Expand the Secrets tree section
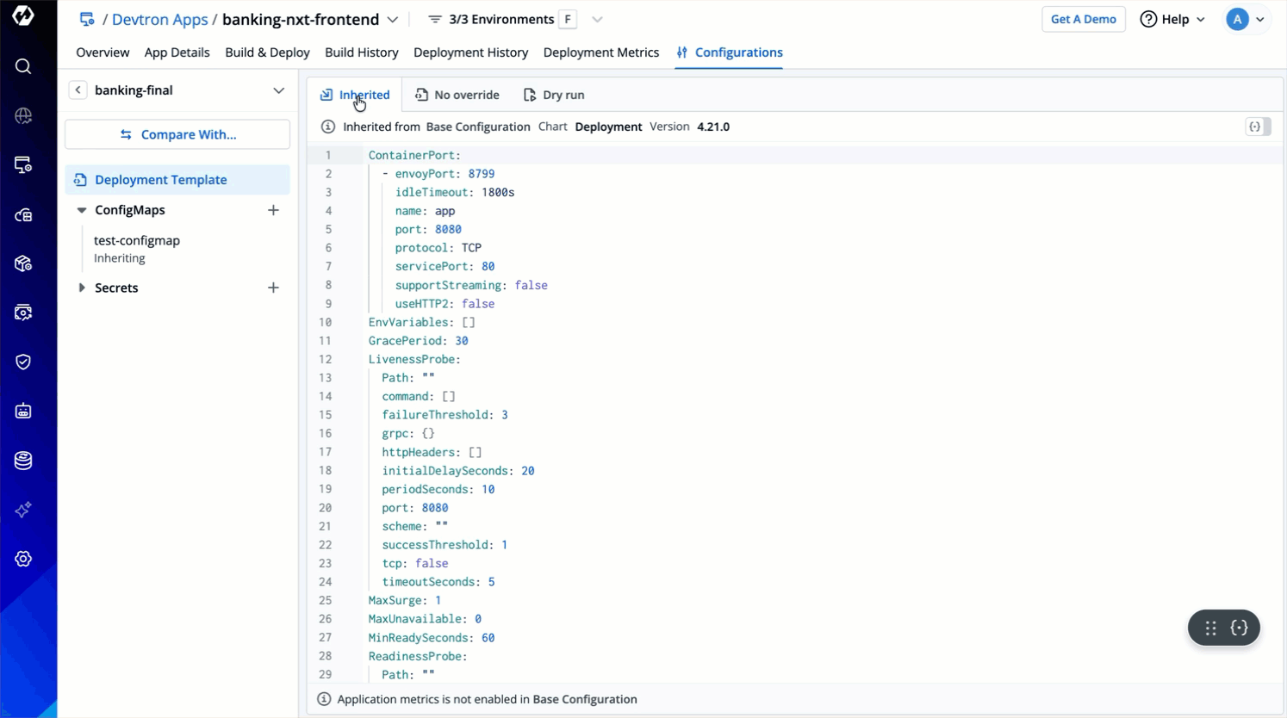The height and width of the screenshot is (718, 1287). pyautogui.click(x=82, y=288)
